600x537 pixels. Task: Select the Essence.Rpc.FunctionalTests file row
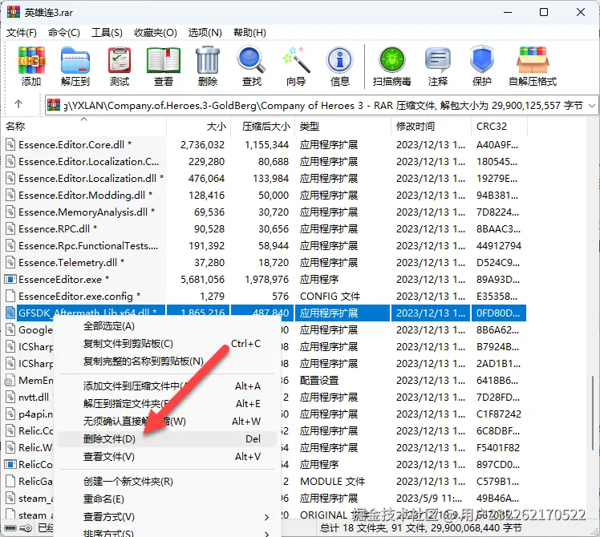265,245
